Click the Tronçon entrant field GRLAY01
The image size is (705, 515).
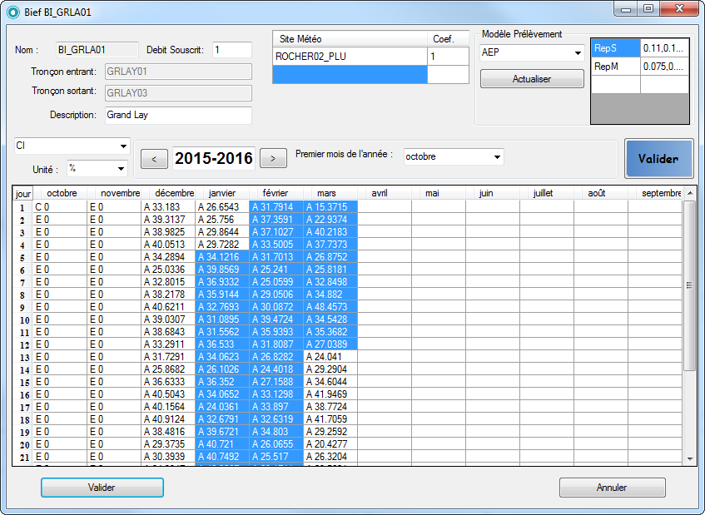pyautogui.click(x=178, y=72)
